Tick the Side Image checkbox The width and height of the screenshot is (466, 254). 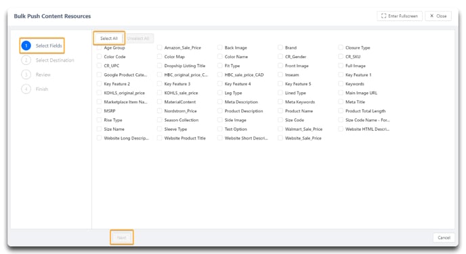click(x=220, y=120)
